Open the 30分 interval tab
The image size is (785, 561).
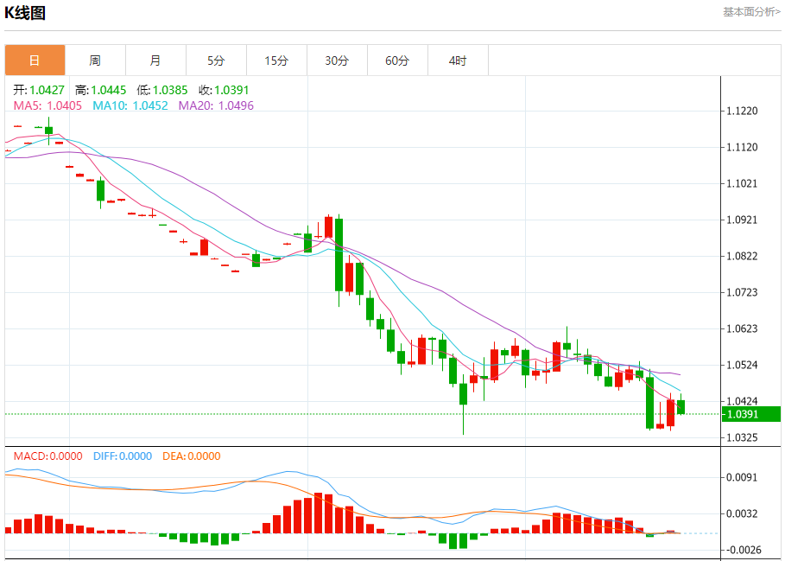pos(337,61)
